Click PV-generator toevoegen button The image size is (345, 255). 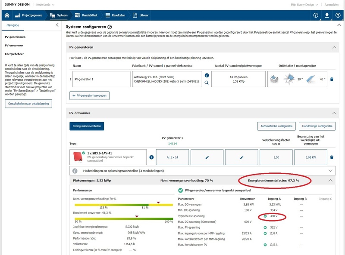point(89,96)
